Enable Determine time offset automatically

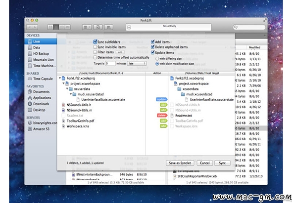(x=95, y=57)
